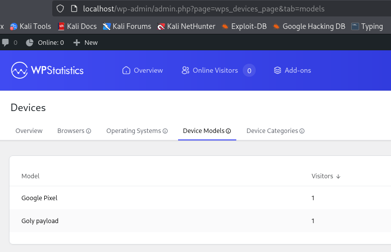The image size is (391, 252).
Task: Select the Device Categories tab
Action: pos(272,131)
